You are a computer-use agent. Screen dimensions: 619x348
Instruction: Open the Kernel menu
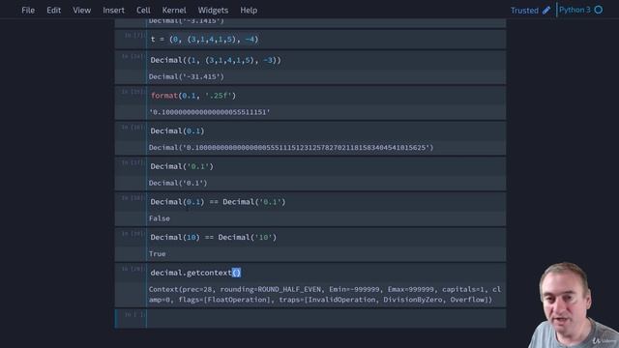pyautogui.click(x=174, y=11)
